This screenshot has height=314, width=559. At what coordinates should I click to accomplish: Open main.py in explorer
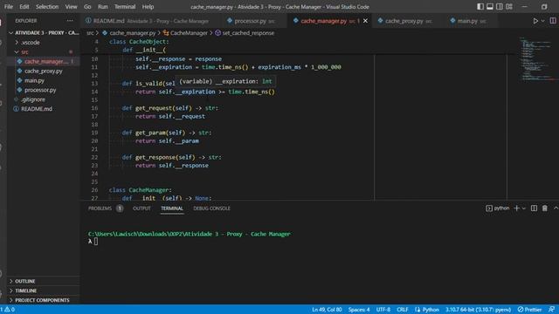[x=44, y=80]
